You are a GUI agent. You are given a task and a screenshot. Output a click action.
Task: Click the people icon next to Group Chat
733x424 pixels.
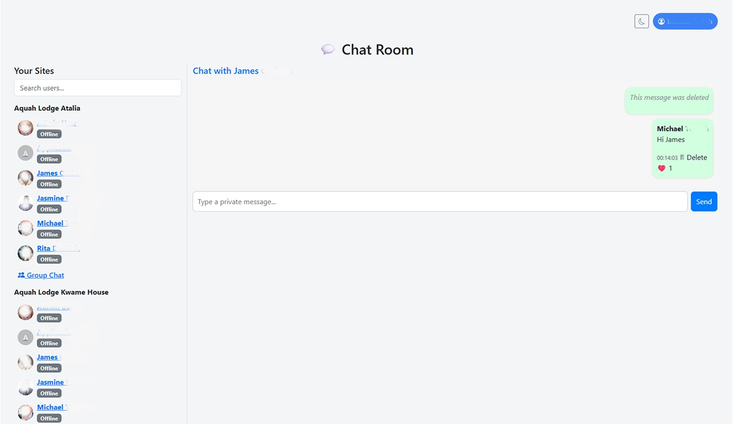(x=21, y=275)
